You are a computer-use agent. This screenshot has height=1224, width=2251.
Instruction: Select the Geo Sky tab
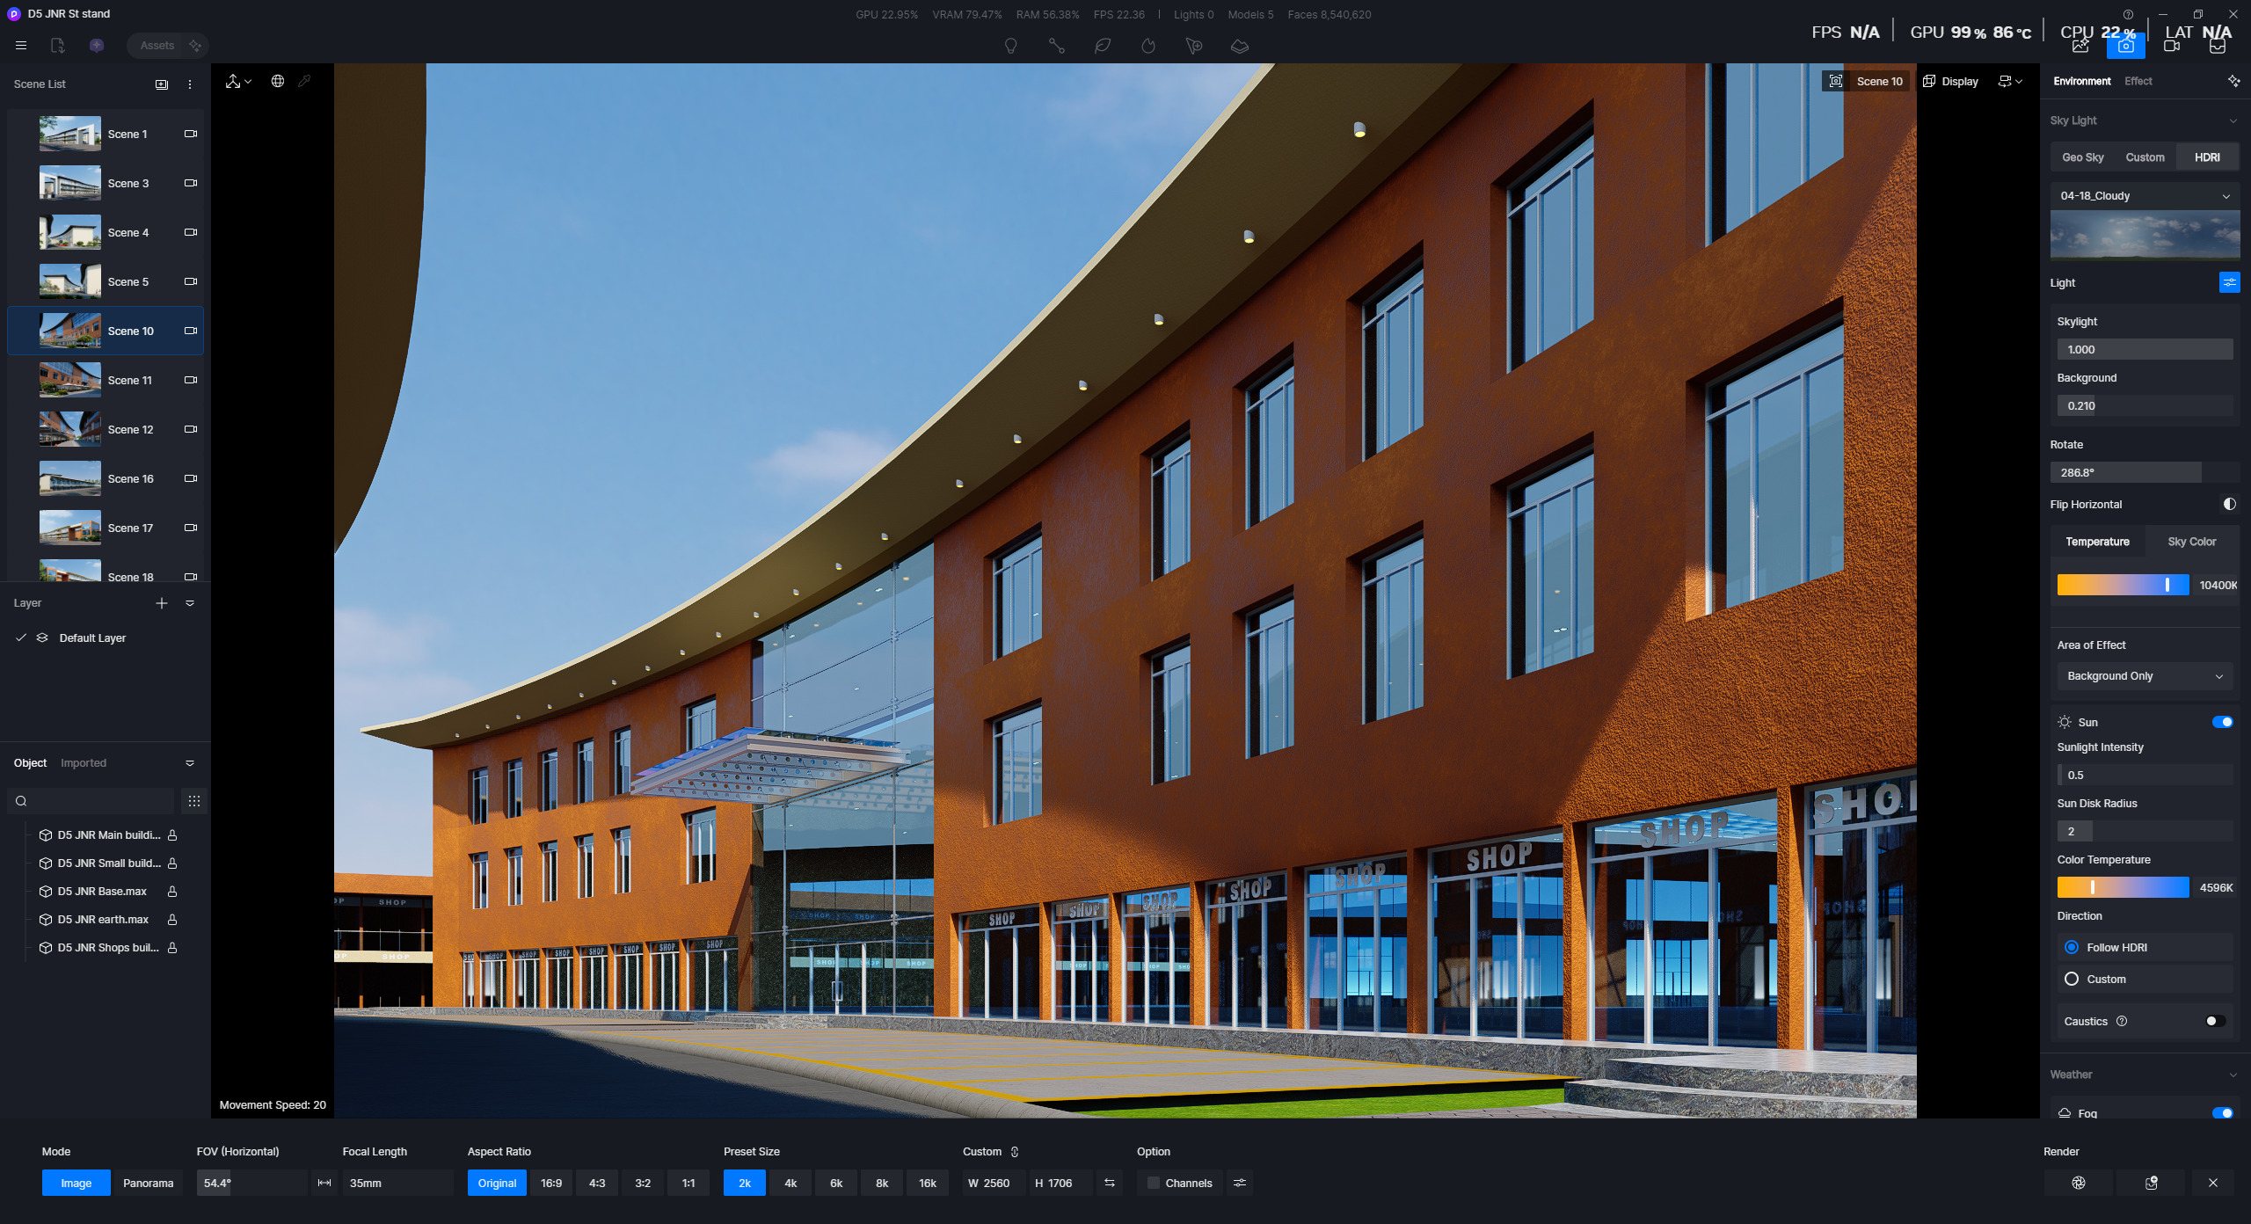(x=2083, y=157)
